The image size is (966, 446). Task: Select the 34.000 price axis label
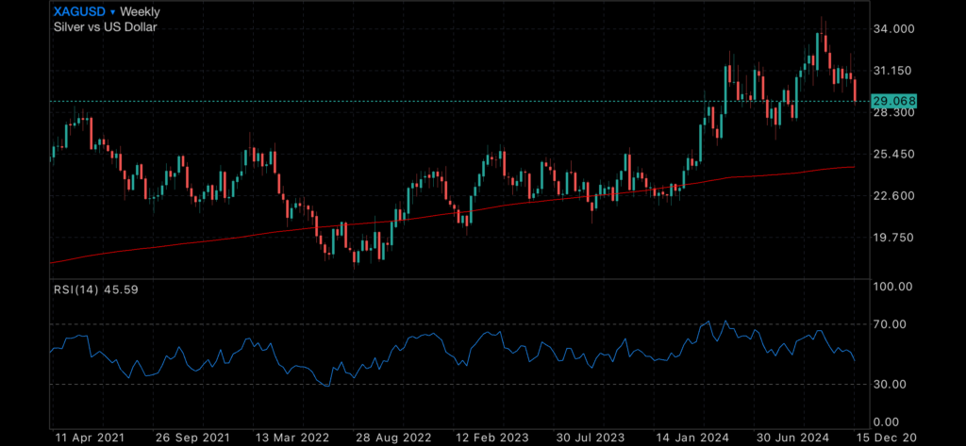894,29
